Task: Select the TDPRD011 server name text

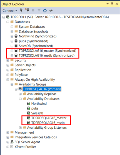Action: 60,17
